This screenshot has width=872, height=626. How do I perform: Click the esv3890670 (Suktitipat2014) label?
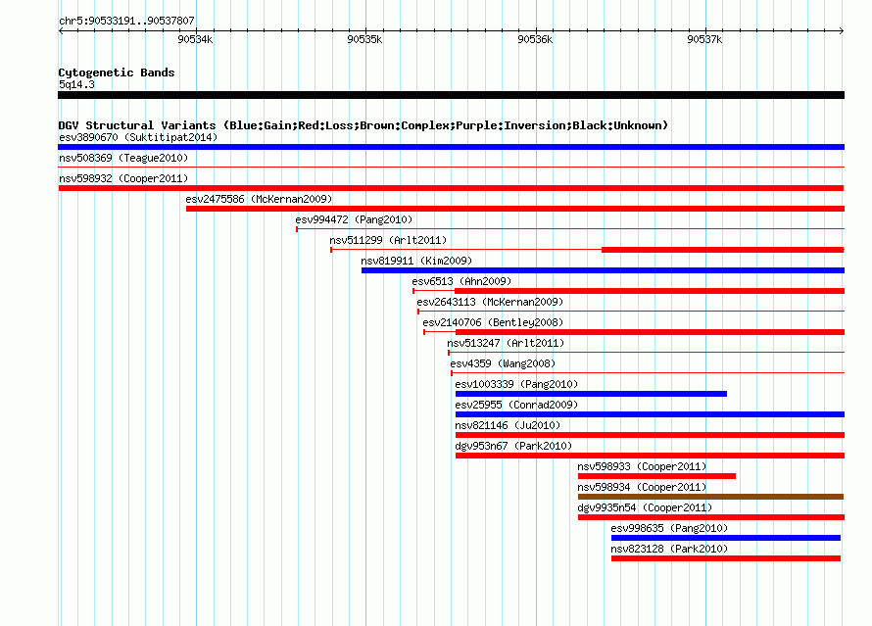pyautogui.click(x=138, y=137)
